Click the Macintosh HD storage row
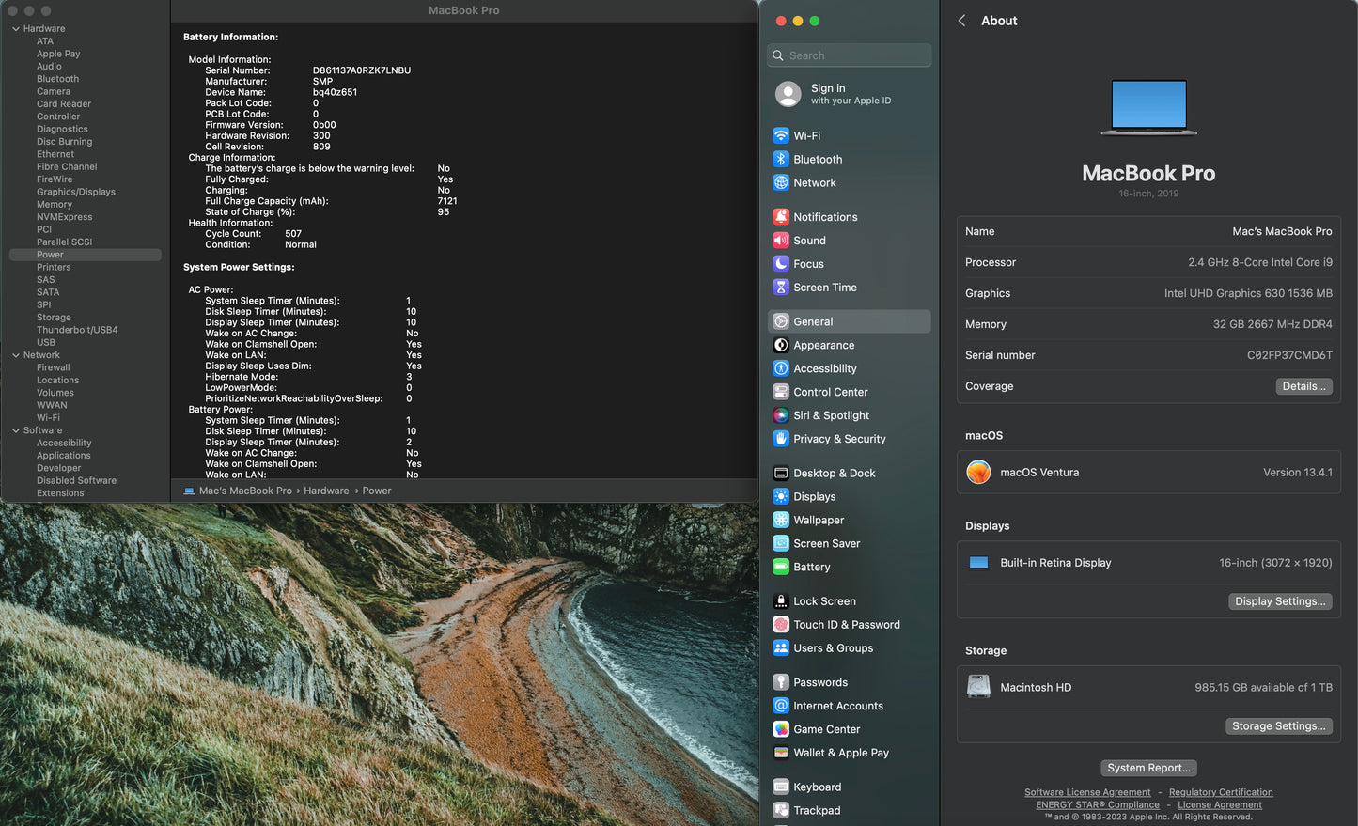1358x826 pixels. point(1148,687)
